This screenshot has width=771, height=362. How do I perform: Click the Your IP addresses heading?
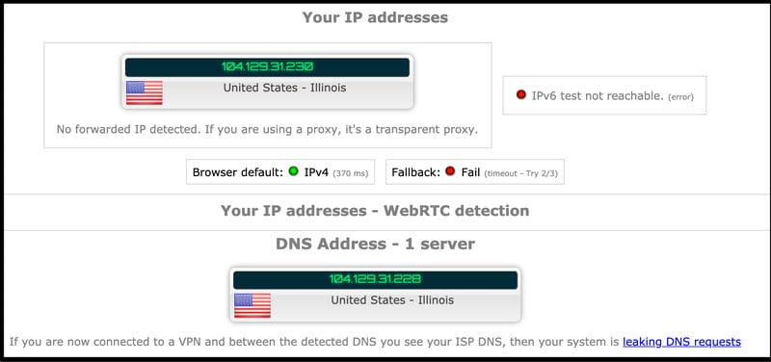click(x=375, y=17)
